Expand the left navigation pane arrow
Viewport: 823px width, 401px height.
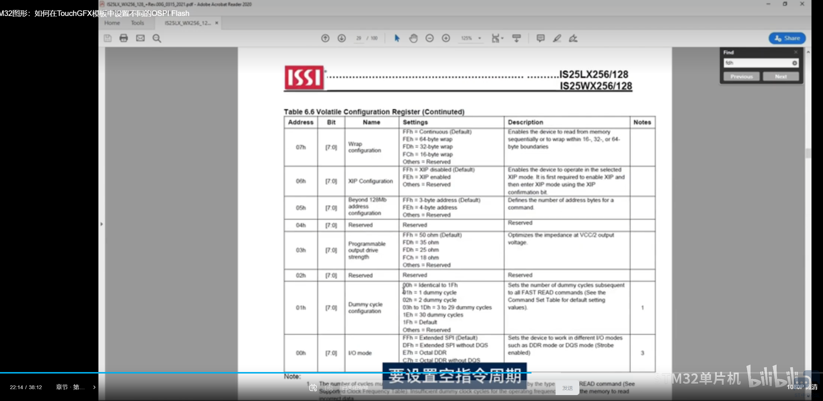[x=101, y=224]
